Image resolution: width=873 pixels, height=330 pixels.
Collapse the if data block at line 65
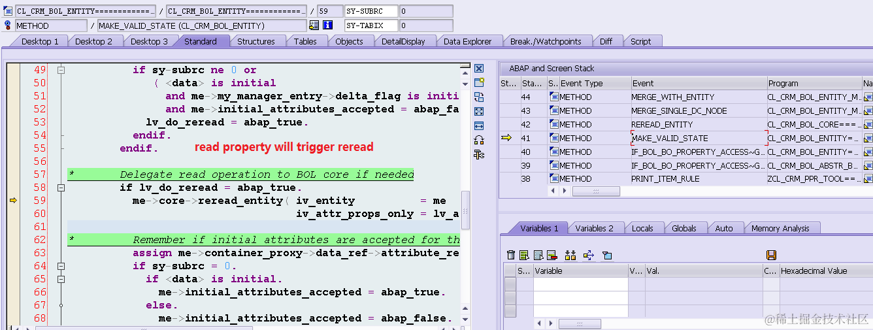[x=61, y=279]
